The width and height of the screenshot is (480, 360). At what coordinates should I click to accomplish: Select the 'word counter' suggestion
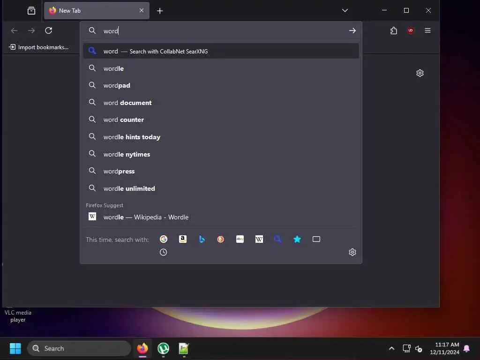pyautogui.click(x=221, y=120)
